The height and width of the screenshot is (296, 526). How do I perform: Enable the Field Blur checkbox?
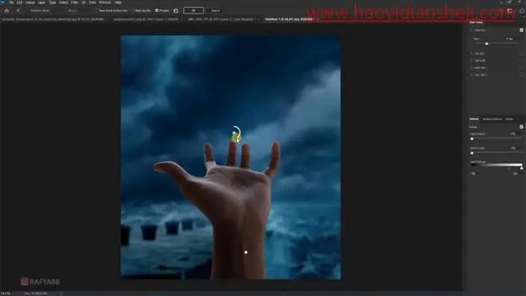[x=522, y=30]
